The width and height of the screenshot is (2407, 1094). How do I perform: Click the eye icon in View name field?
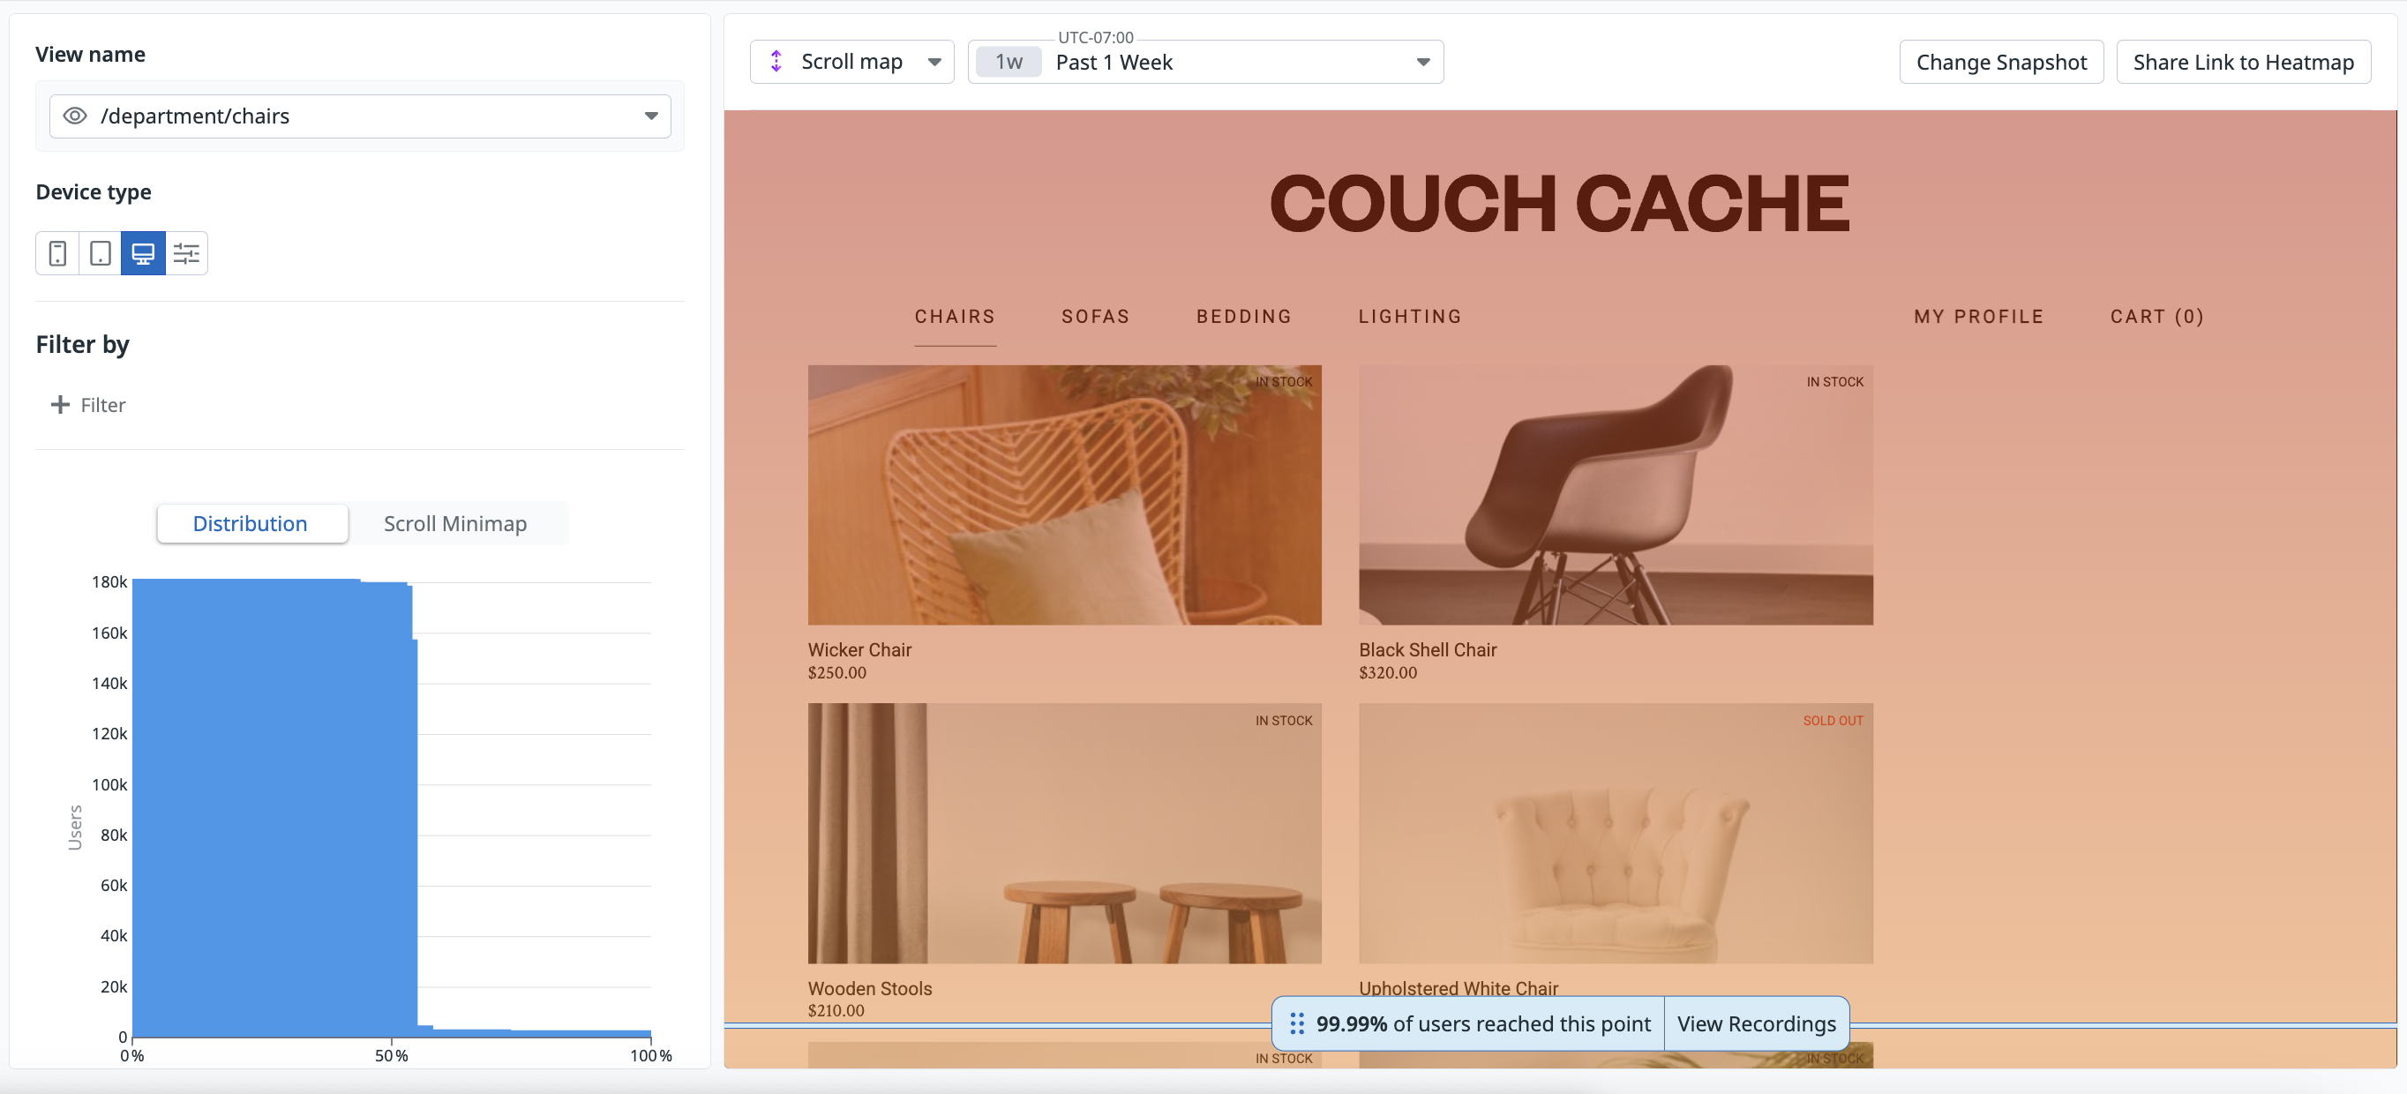pos(75,116)
